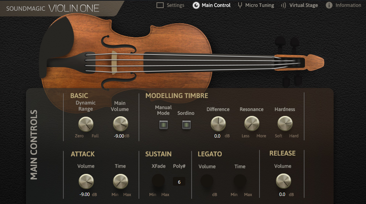Click the Virtual Stage sound icon
Viewport: 366px width, 204px height.
(x=284, y=5)
